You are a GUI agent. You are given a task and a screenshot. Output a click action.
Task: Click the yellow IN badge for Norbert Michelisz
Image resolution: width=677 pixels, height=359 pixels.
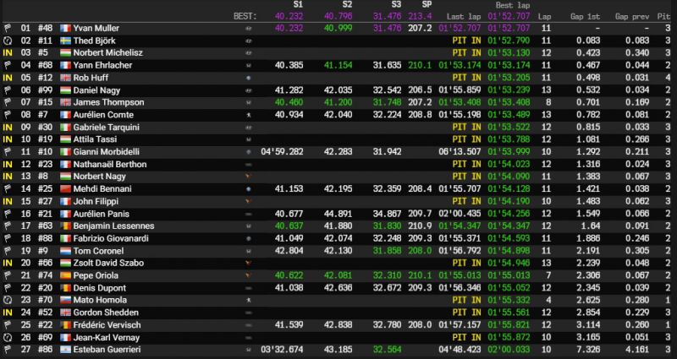[x=8, y=53]
